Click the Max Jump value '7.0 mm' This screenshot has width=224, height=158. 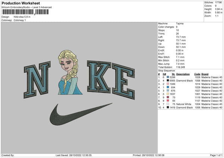[180, 64]
